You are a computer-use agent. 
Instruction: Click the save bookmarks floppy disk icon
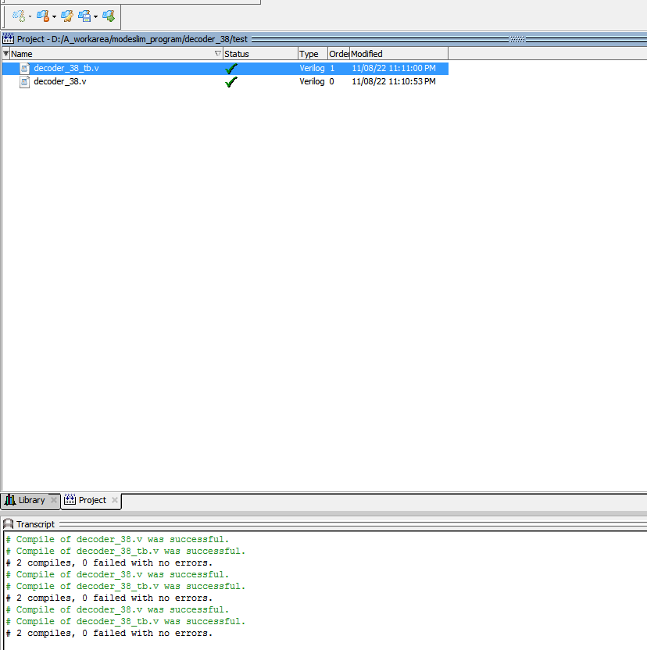click(84, 16)
